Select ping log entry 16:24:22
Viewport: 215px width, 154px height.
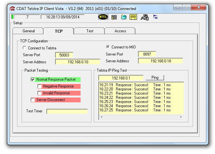tap(135, 98)
